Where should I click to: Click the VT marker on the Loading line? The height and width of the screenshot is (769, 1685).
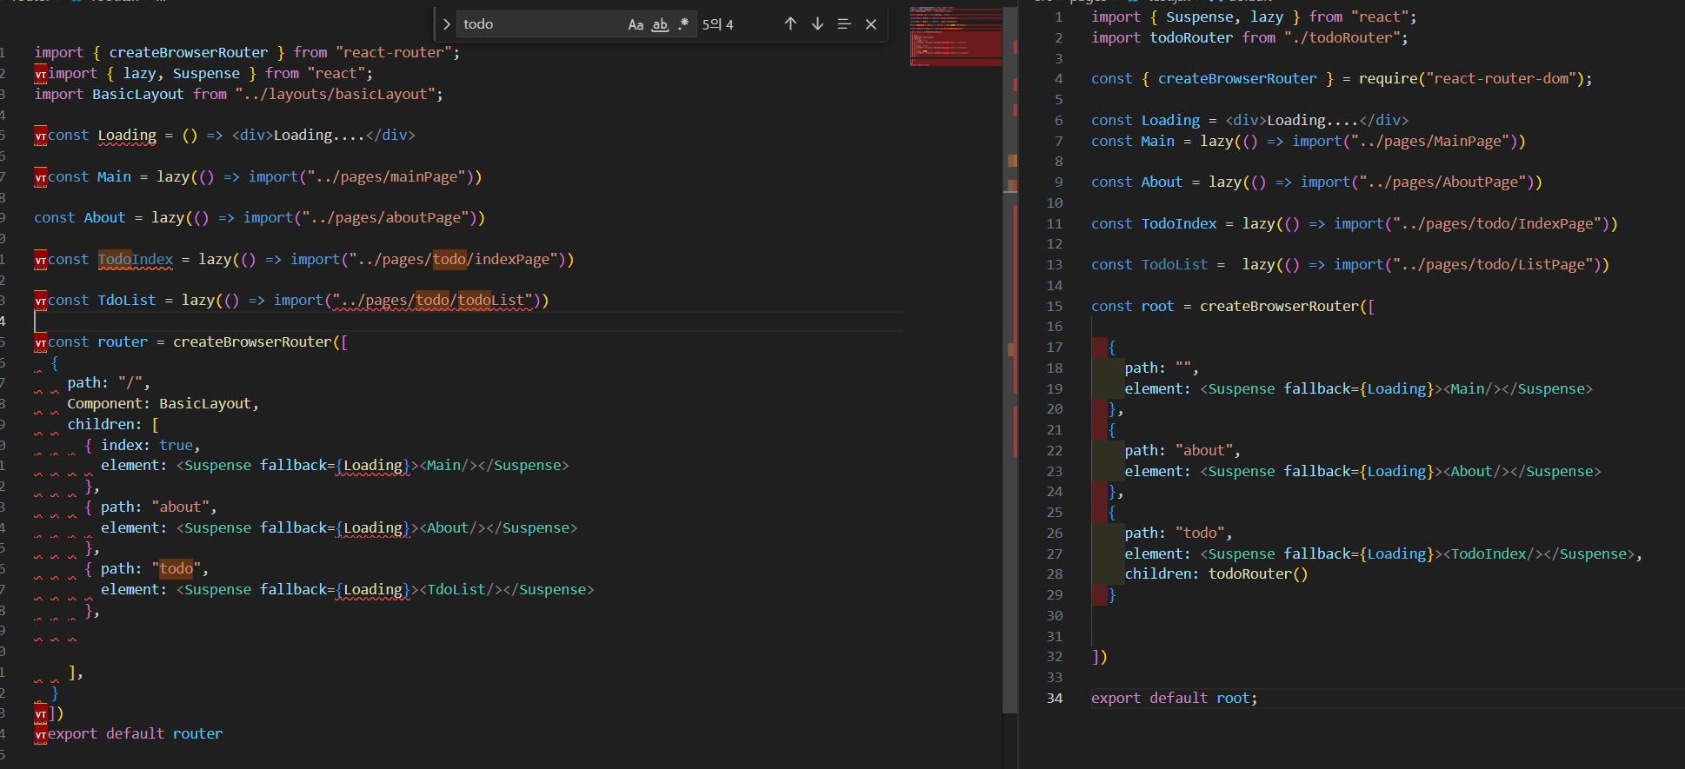click(x=41, y=136)
